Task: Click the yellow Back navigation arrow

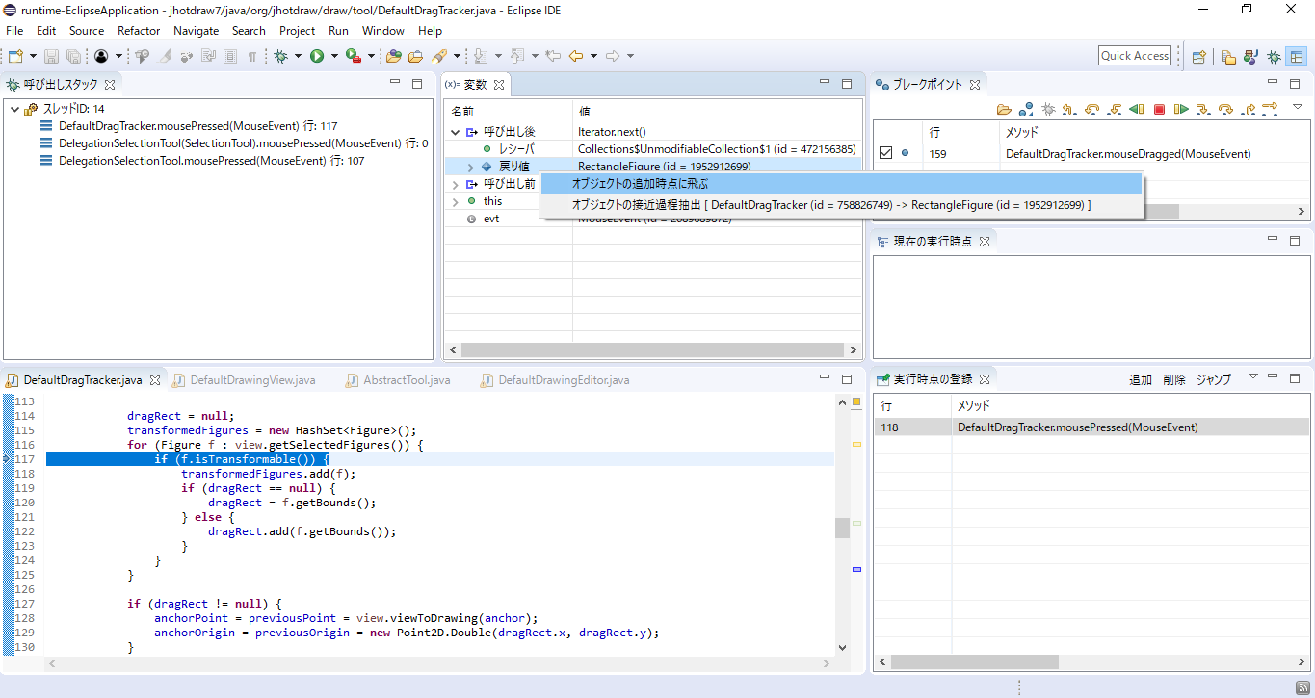Action: point(576,56)
